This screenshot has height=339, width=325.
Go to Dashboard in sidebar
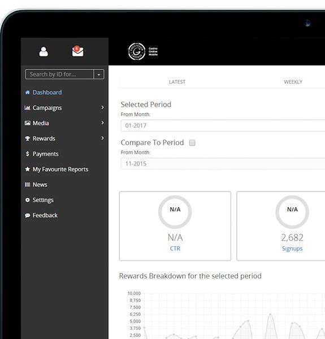point(47,93)
